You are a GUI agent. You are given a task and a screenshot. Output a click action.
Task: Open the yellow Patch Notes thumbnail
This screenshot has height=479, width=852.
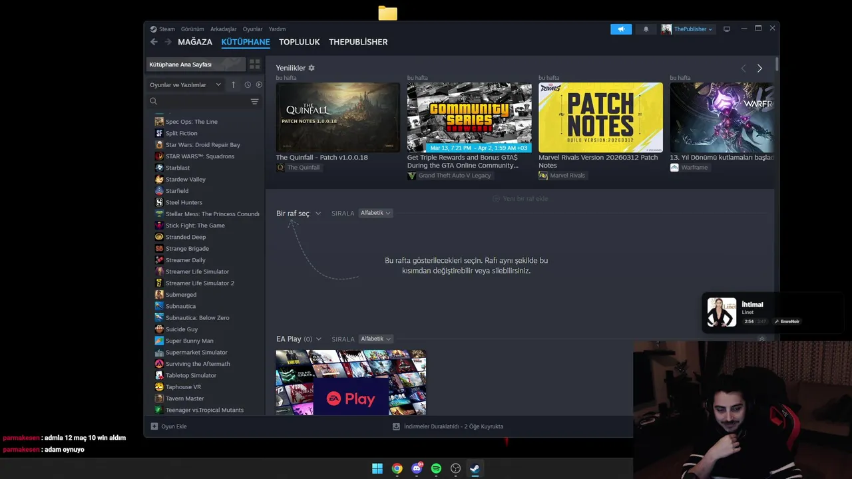point(600,117)
